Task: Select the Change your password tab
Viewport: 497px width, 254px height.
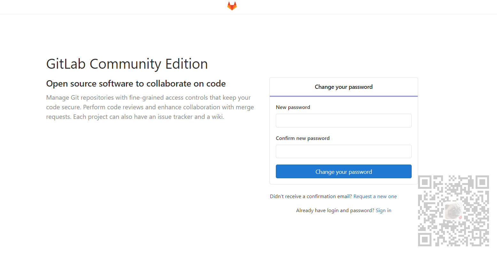Action: (344, 87)
